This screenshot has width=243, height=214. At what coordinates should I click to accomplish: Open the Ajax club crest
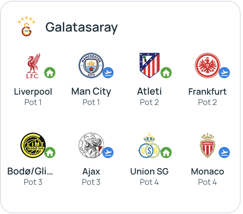[91, 145]
